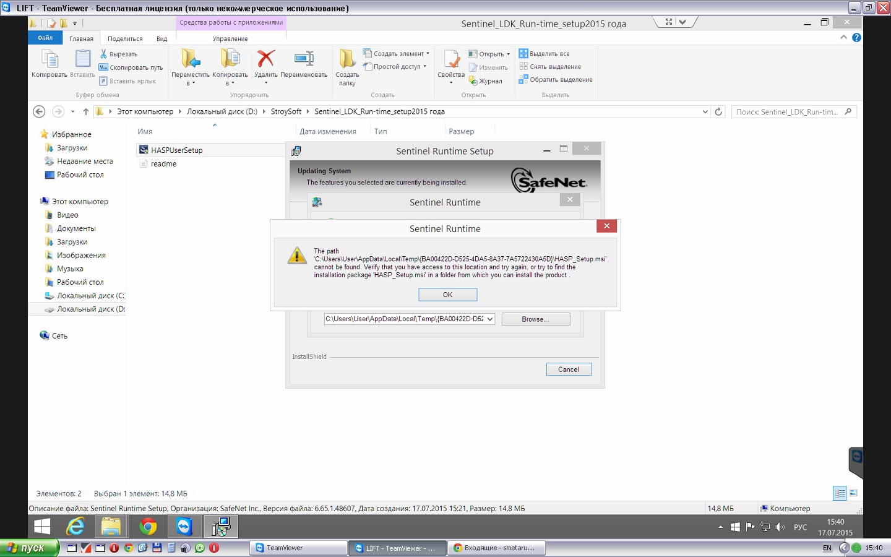Click the up-one-level arrow in Explorer

85,111
